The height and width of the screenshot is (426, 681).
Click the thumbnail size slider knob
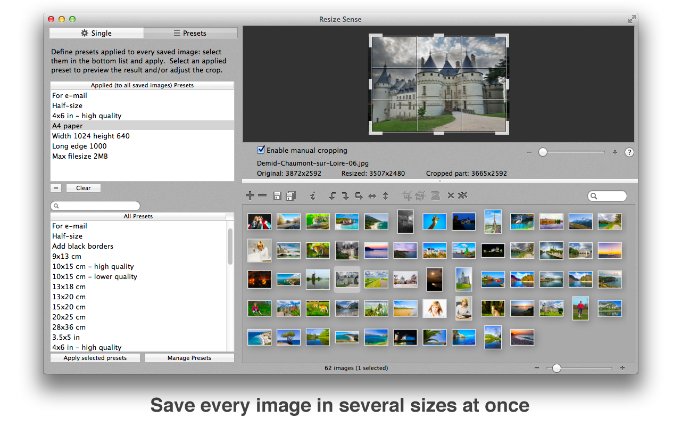(557, 368)
